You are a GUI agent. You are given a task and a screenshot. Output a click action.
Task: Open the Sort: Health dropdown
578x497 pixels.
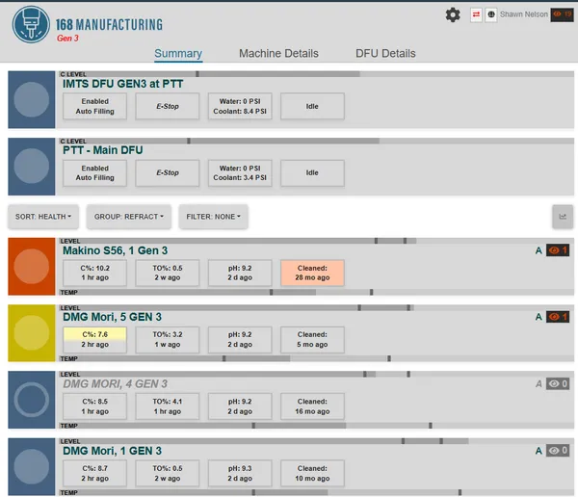click(43, 217)
